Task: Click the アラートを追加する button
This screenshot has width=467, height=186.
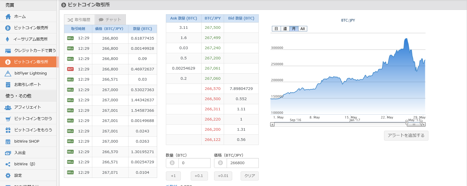Action: point(406,136)
